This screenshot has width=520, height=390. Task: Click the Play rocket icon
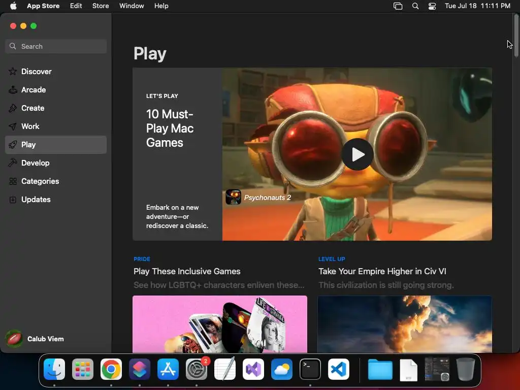(13, 145)
